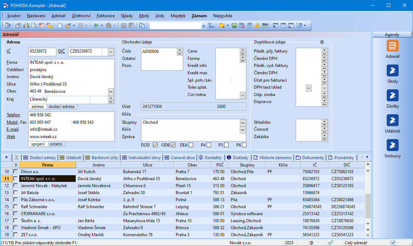Click the Obec lookup ellipsis button
This screenshot has width=413, height=246.
point(111,92)
